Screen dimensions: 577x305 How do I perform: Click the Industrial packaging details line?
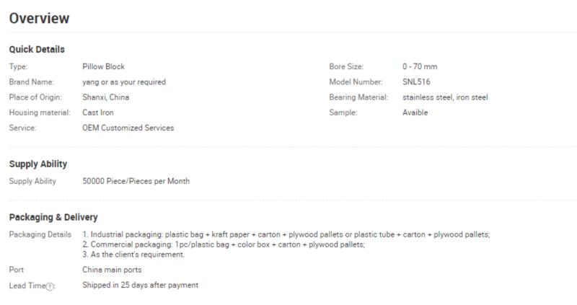click(286, 234)
